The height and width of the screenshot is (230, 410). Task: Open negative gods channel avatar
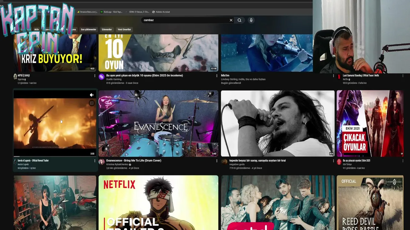tap(224, 162)
